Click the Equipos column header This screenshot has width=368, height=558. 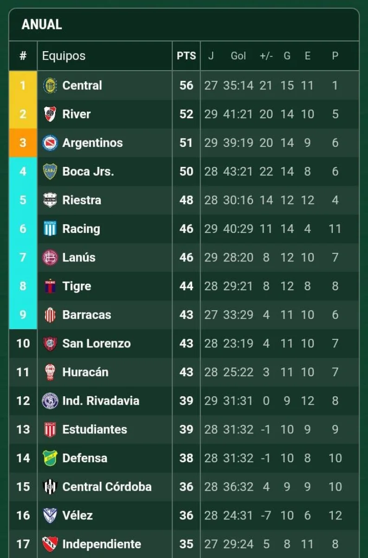[x=64, y=56]
